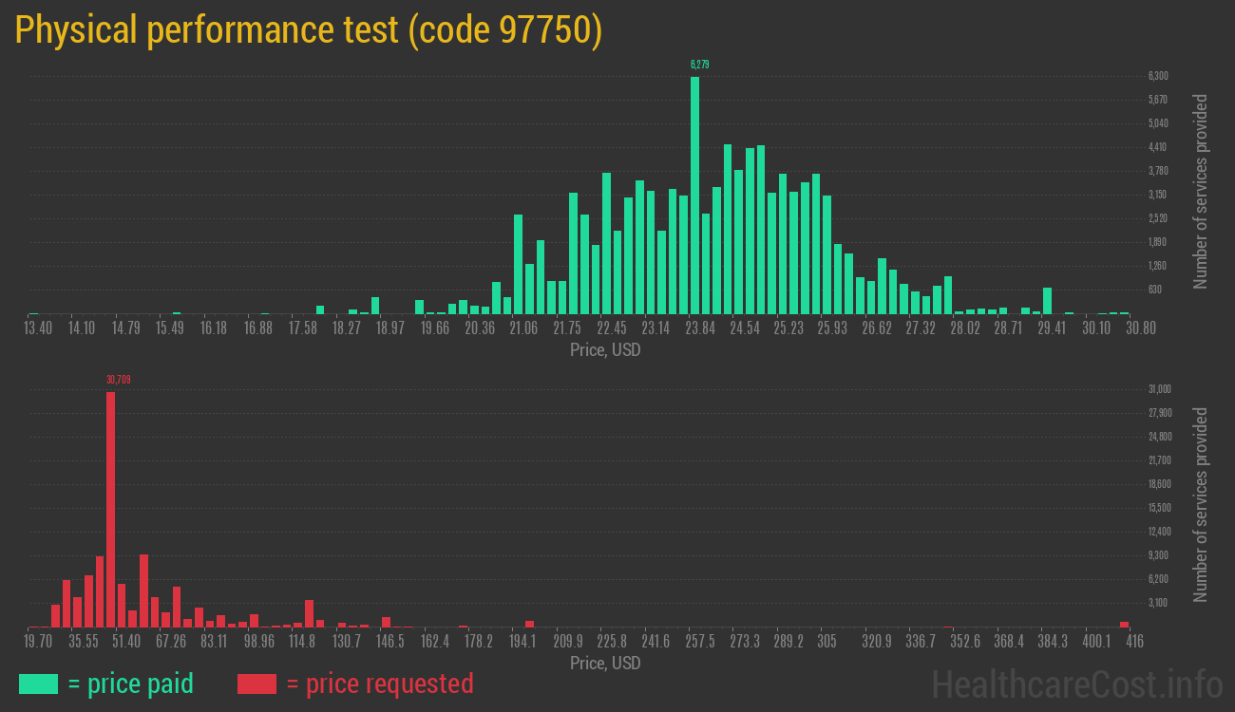Click the 'price paid' legend label
Screen dimensions: 1235x712
click(131, 684)
